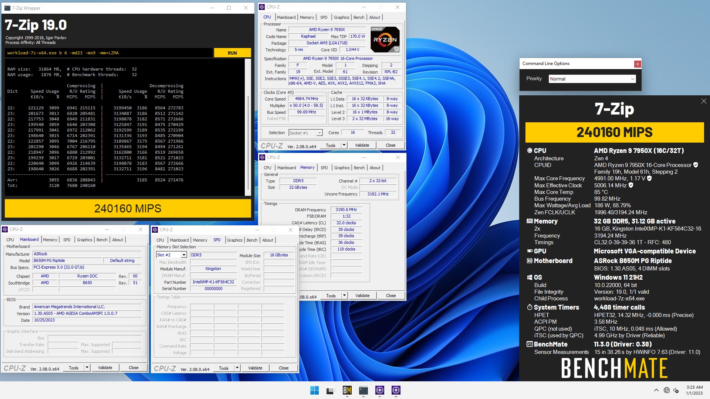This screenshot has width=710, height=399.
Task: Click the CPU-Z icon in Mainboard window title
Action: pyautogui.click(x=5, y=229)
